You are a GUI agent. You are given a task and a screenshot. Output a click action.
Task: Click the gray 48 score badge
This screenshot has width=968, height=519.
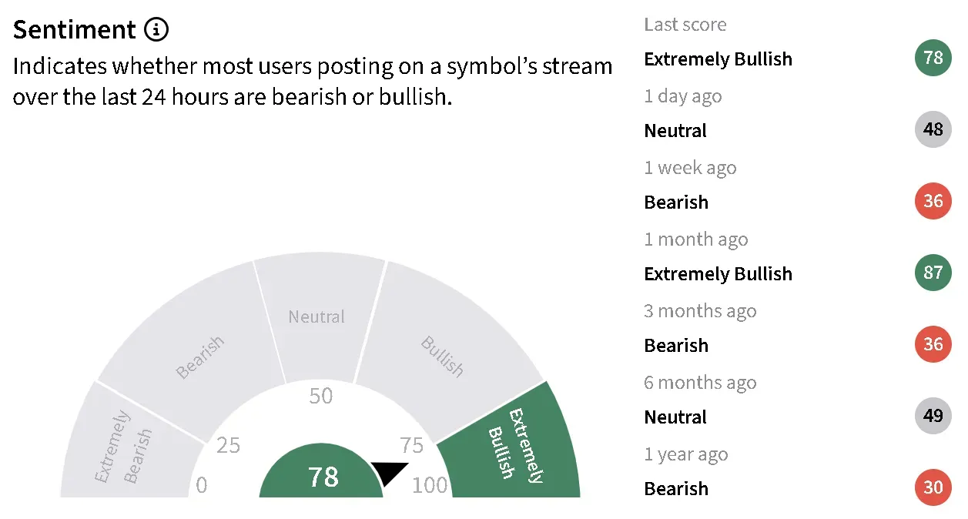pos(933,130)
